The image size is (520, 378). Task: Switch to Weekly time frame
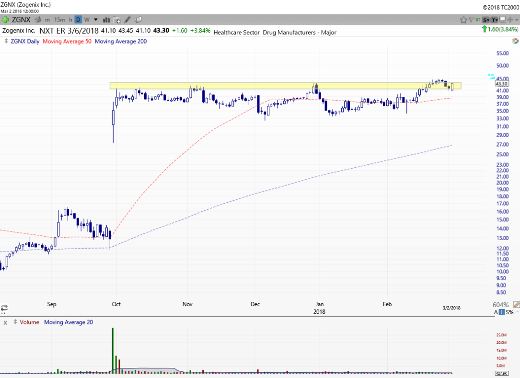coord(87,20)
